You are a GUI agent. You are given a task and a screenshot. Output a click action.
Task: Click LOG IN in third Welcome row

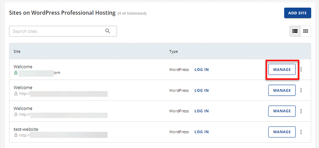[202, 111]
